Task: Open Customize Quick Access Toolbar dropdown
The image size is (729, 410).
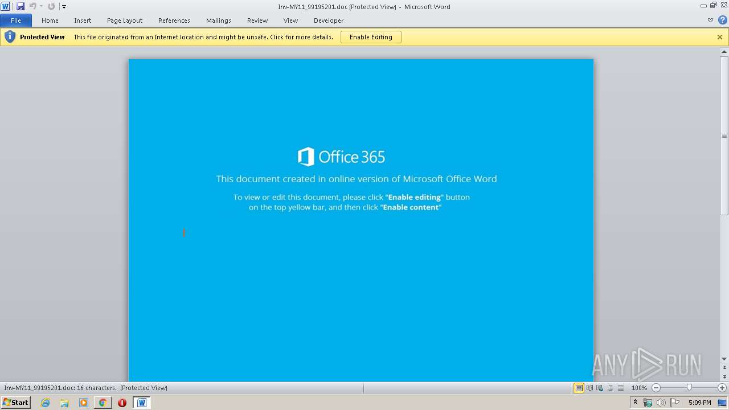Action: (64, 7)
